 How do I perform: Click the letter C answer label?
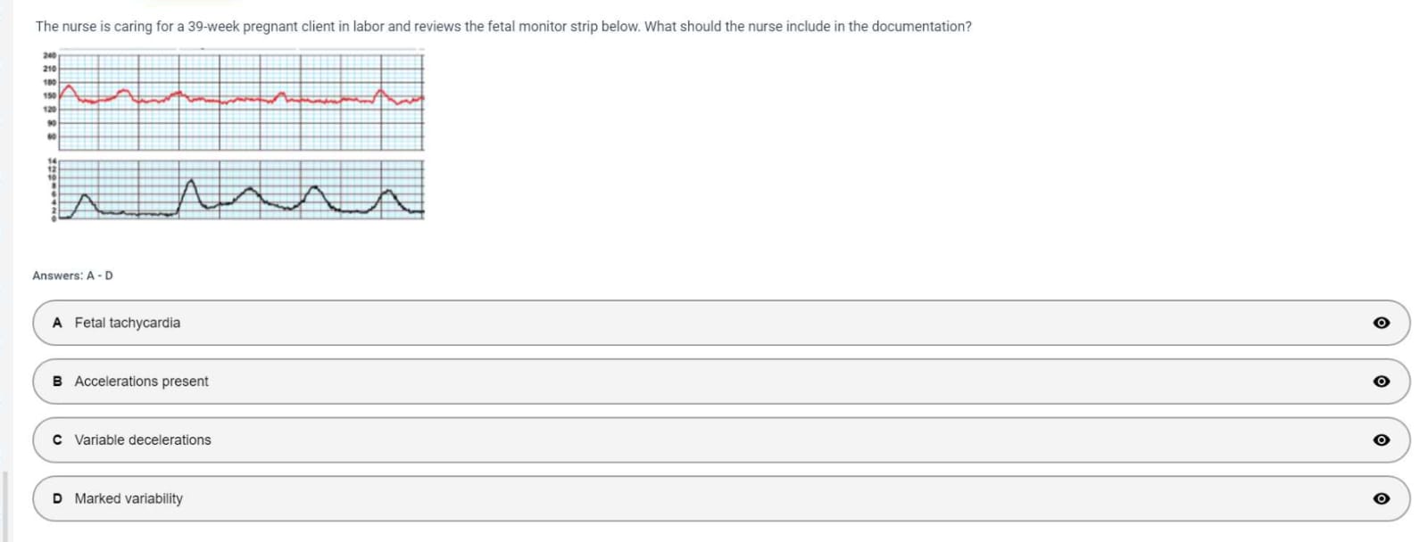pyautogui.click(x=57, y=440)
